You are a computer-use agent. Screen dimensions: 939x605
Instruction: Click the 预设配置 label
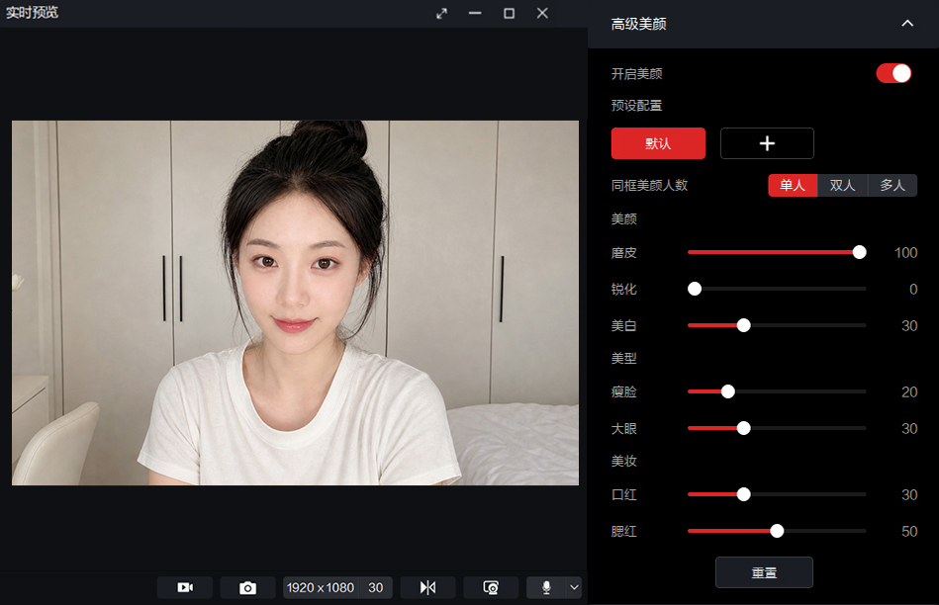click(x=636, y=106)
